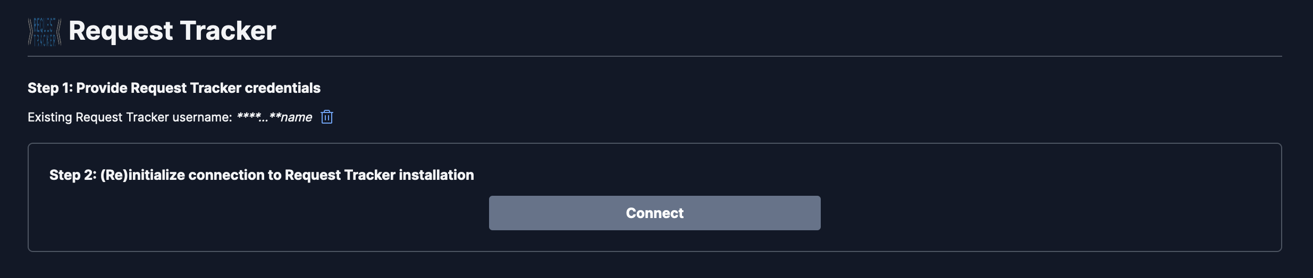Click the words "Provide Request Tracker credentials"
Screen dimensions: 1313x278
(198, 88)
